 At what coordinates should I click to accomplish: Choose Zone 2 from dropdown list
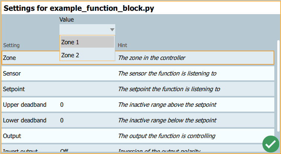[x=87, y=55]
